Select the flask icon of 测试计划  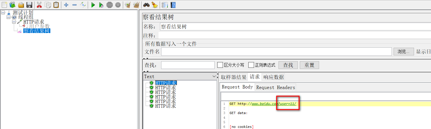9,13
